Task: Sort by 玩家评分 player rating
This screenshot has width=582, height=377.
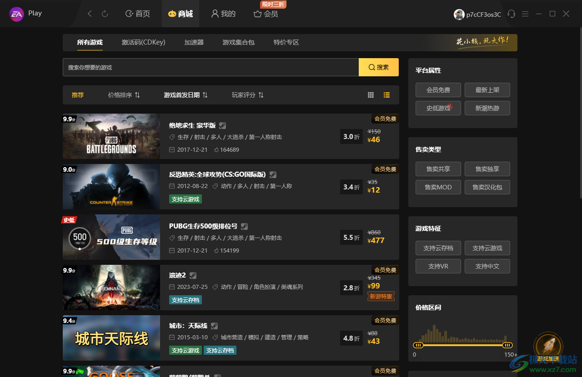Action: tap(248, 95)
